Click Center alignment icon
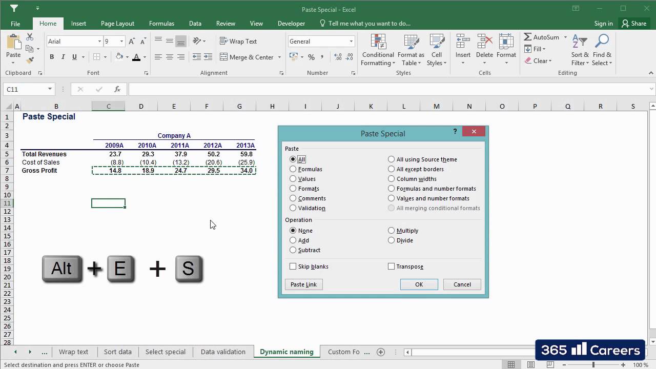Screen dimensions: 656x369 (x=170, y=57)
